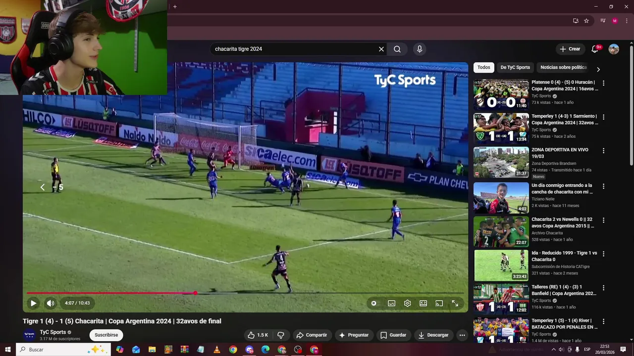This screenshot has width=634, height=356.
Task: Select the Todos filter chip
Action: pyautogui.click(x=484, y=67)
